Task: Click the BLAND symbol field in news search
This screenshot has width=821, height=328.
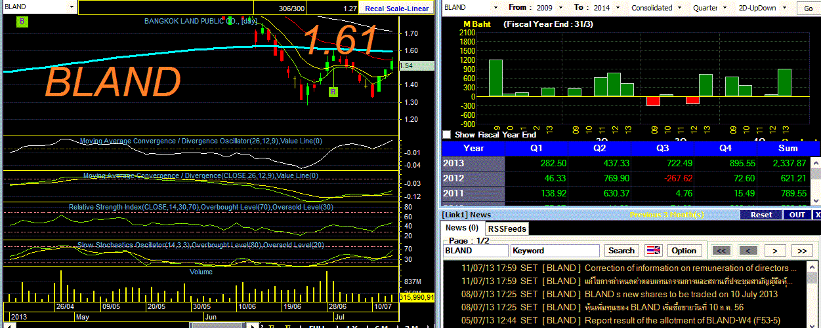Action: click(x=476, y=250)
